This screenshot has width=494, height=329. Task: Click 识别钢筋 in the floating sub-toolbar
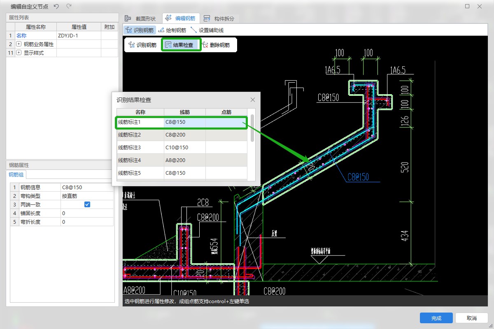click(x=142, y=45)
